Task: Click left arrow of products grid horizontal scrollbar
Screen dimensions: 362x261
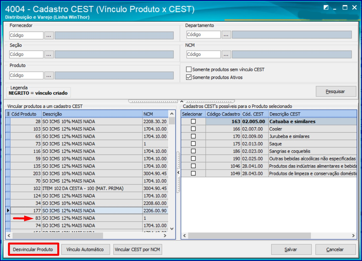Action: click(x=9, y=236)
